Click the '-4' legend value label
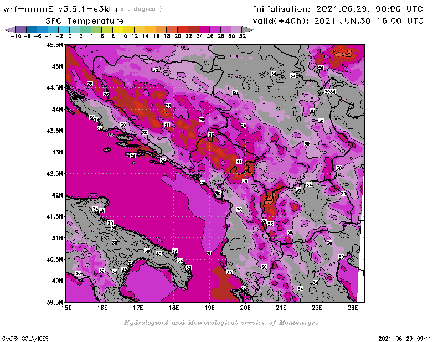The image size is (443, 342). click(48, 36)
